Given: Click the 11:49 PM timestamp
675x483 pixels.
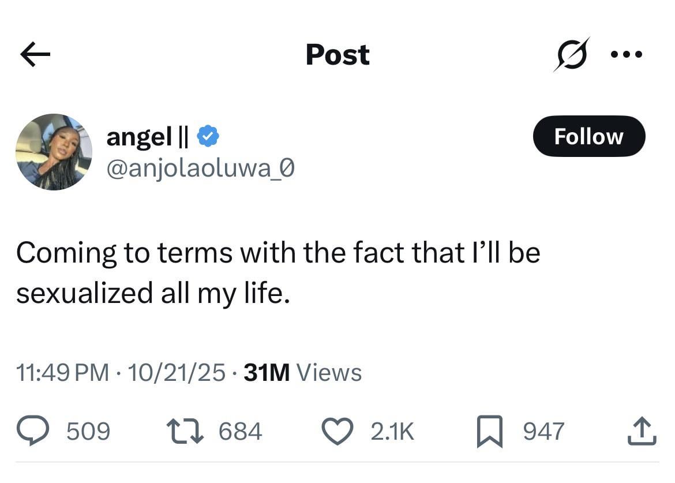Looking at the screenshot, I should 62,373.
